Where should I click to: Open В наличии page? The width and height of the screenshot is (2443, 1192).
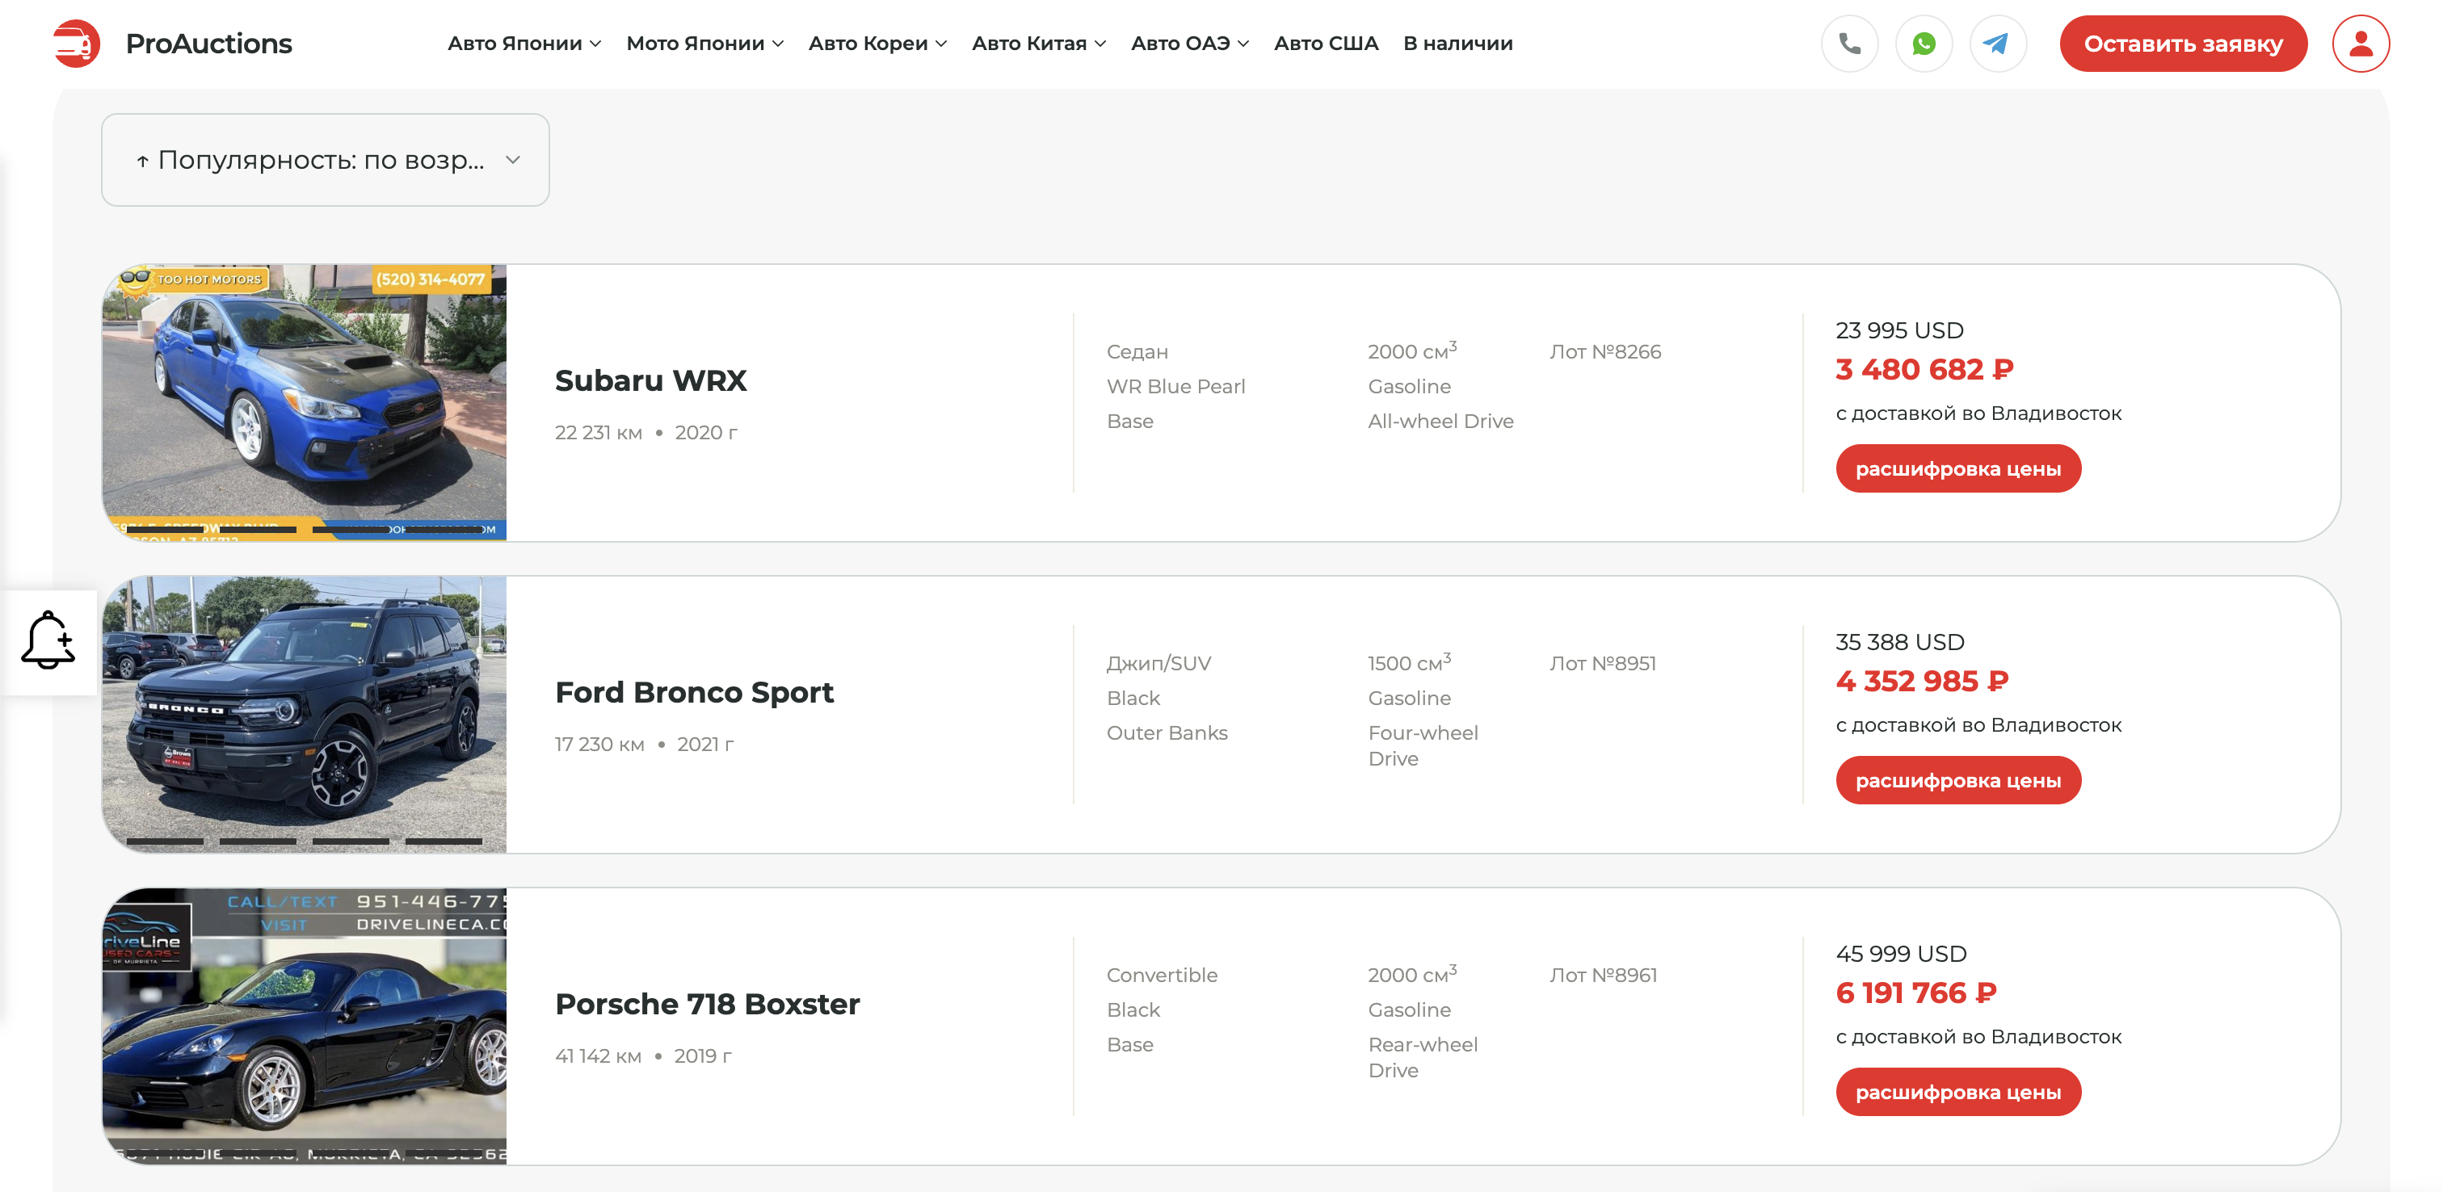click(1457, 44)
